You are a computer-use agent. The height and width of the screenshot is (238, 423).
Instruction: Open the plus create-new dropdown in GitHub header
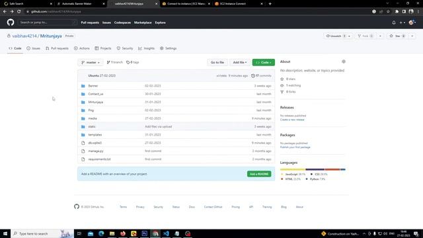[403, 22]
